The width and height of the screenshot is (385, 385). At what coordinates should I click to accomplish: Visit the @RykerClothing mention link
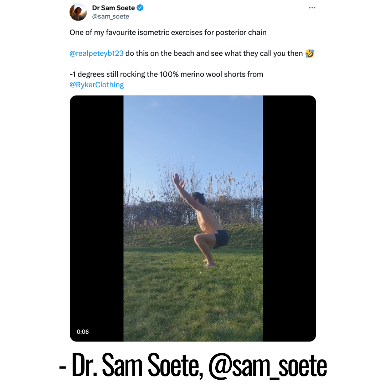tap(97, 85)
